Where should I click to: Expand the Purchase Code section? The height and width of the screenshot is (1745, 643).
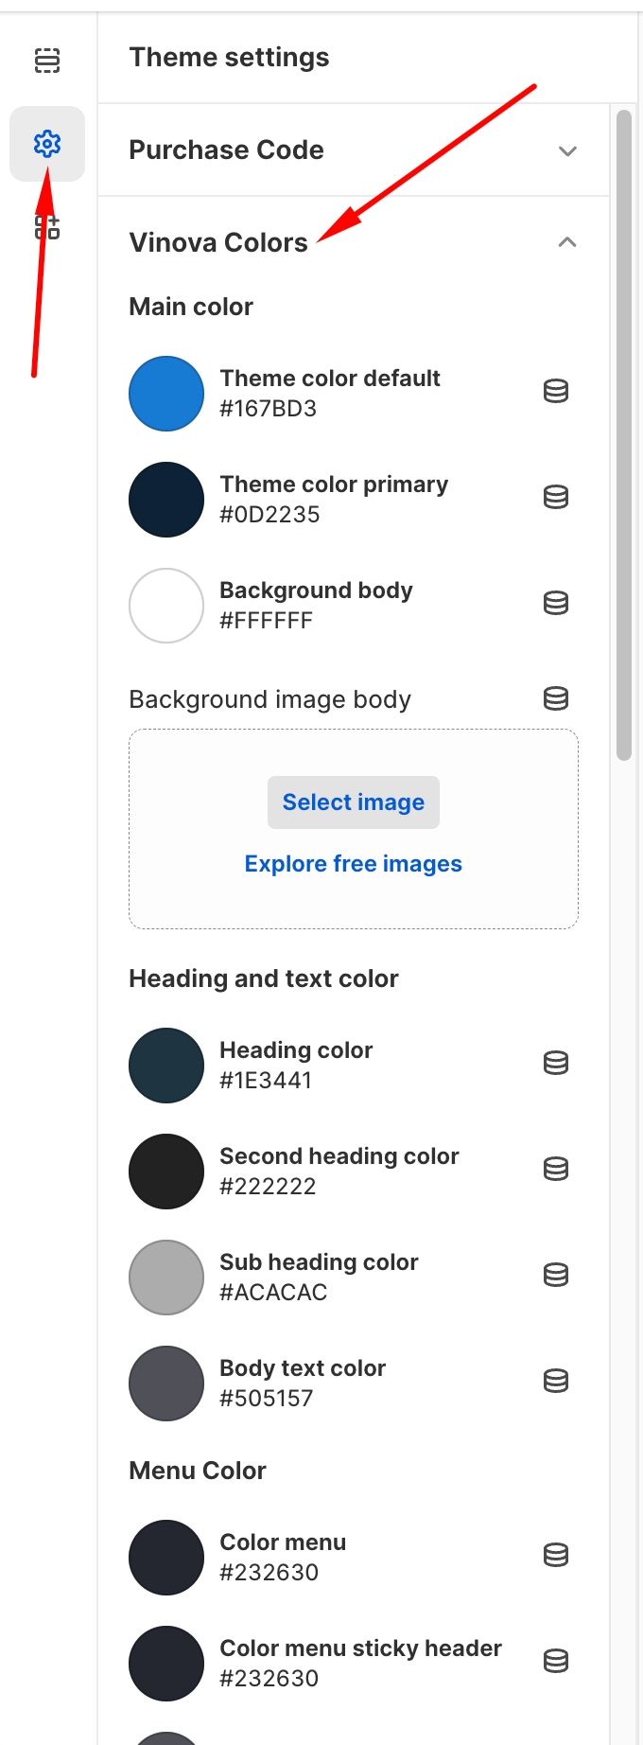pos(567,150)
